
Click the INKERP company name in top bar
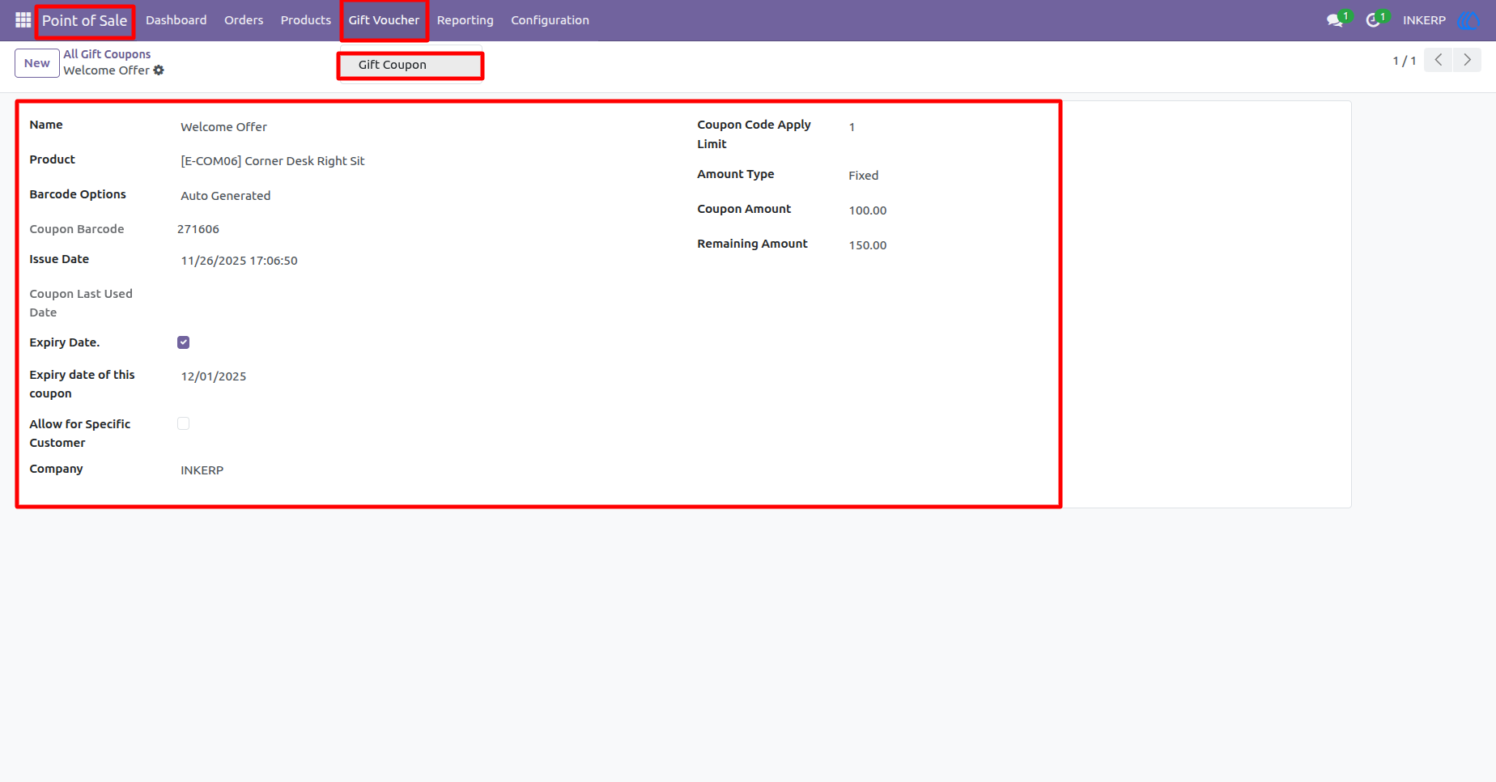coord(1424,20)
